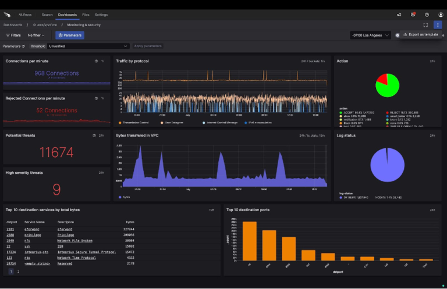Open the notifications icon with red badge
Image resolution: width=447 pixels, height=289 pixels.
[413, 15]
